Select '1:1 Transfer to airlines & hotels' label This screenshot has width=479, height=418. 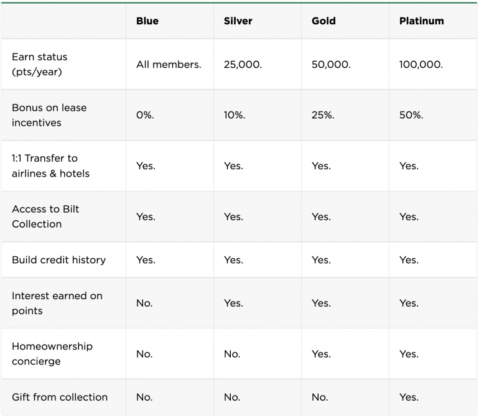click(x=50, y=166)
